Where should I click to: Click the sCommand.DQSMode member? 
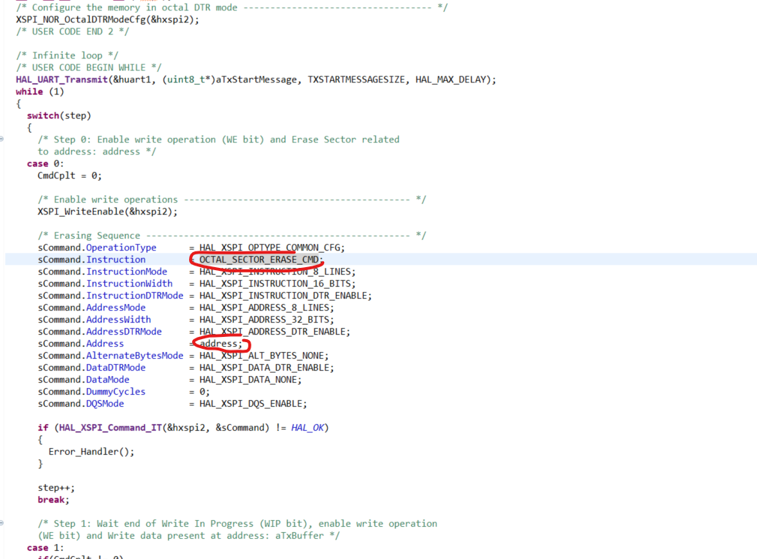pos(104,403)
